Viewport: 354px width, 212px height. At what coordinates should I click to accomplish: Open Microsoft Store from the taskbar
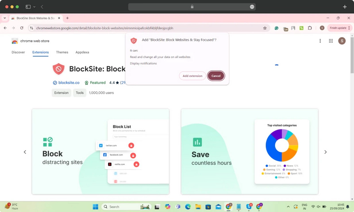point(208,207)
